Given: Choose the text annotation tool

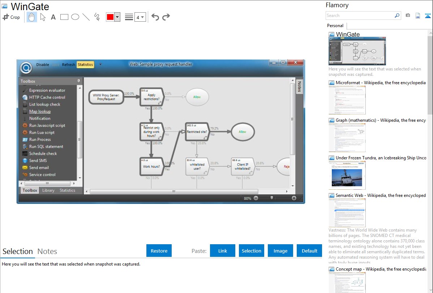Looking at the screenshot, I should coord(53,17).
